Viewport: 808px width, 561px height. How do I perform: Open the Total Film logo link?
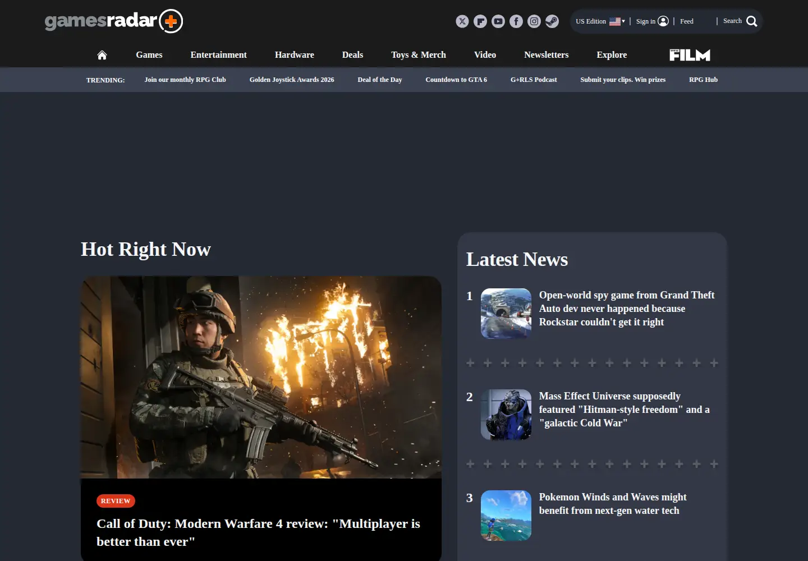pos(690,54)
